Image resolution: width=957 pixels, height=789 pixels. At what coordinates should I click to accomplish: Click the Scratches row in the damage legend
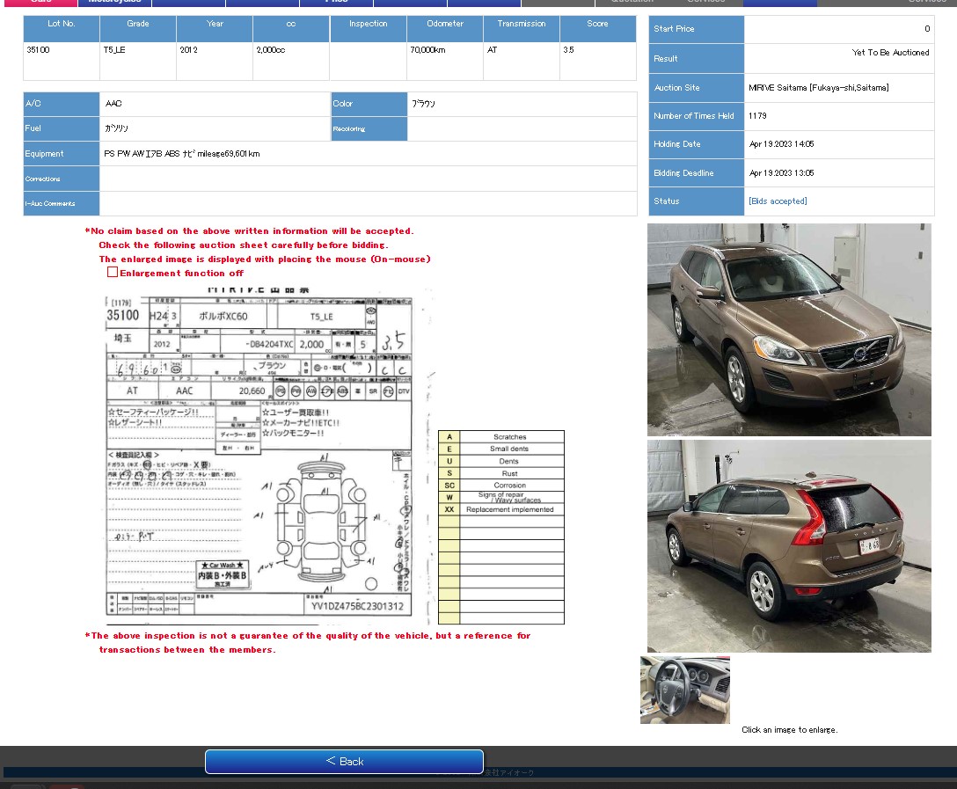coord(509,437)
